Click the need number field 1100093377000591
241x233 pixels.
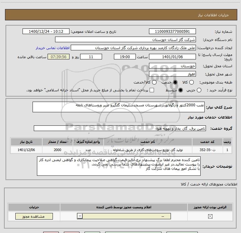[172, 31]
